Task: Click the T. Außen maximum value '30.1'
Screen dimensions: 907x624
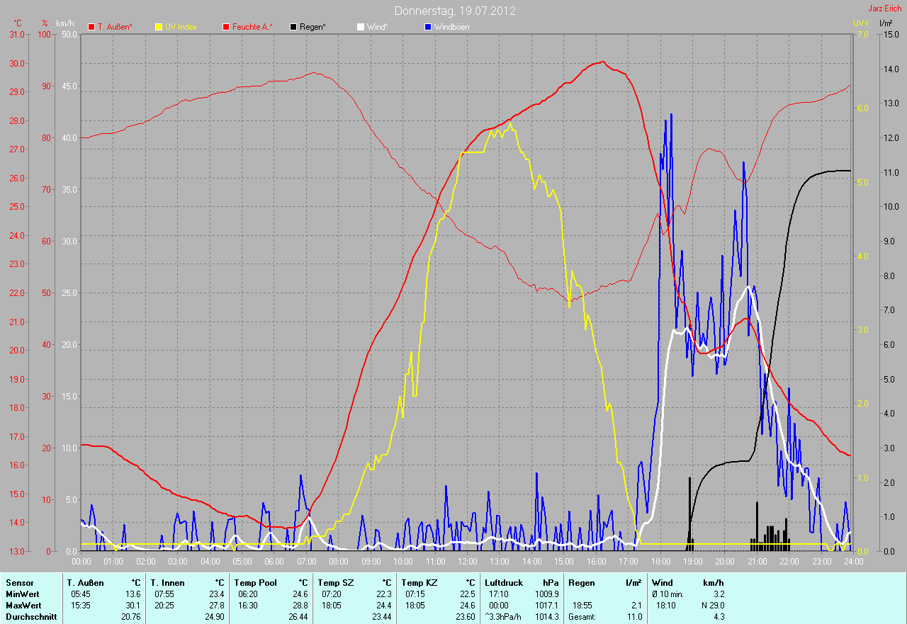Action: 133,606
